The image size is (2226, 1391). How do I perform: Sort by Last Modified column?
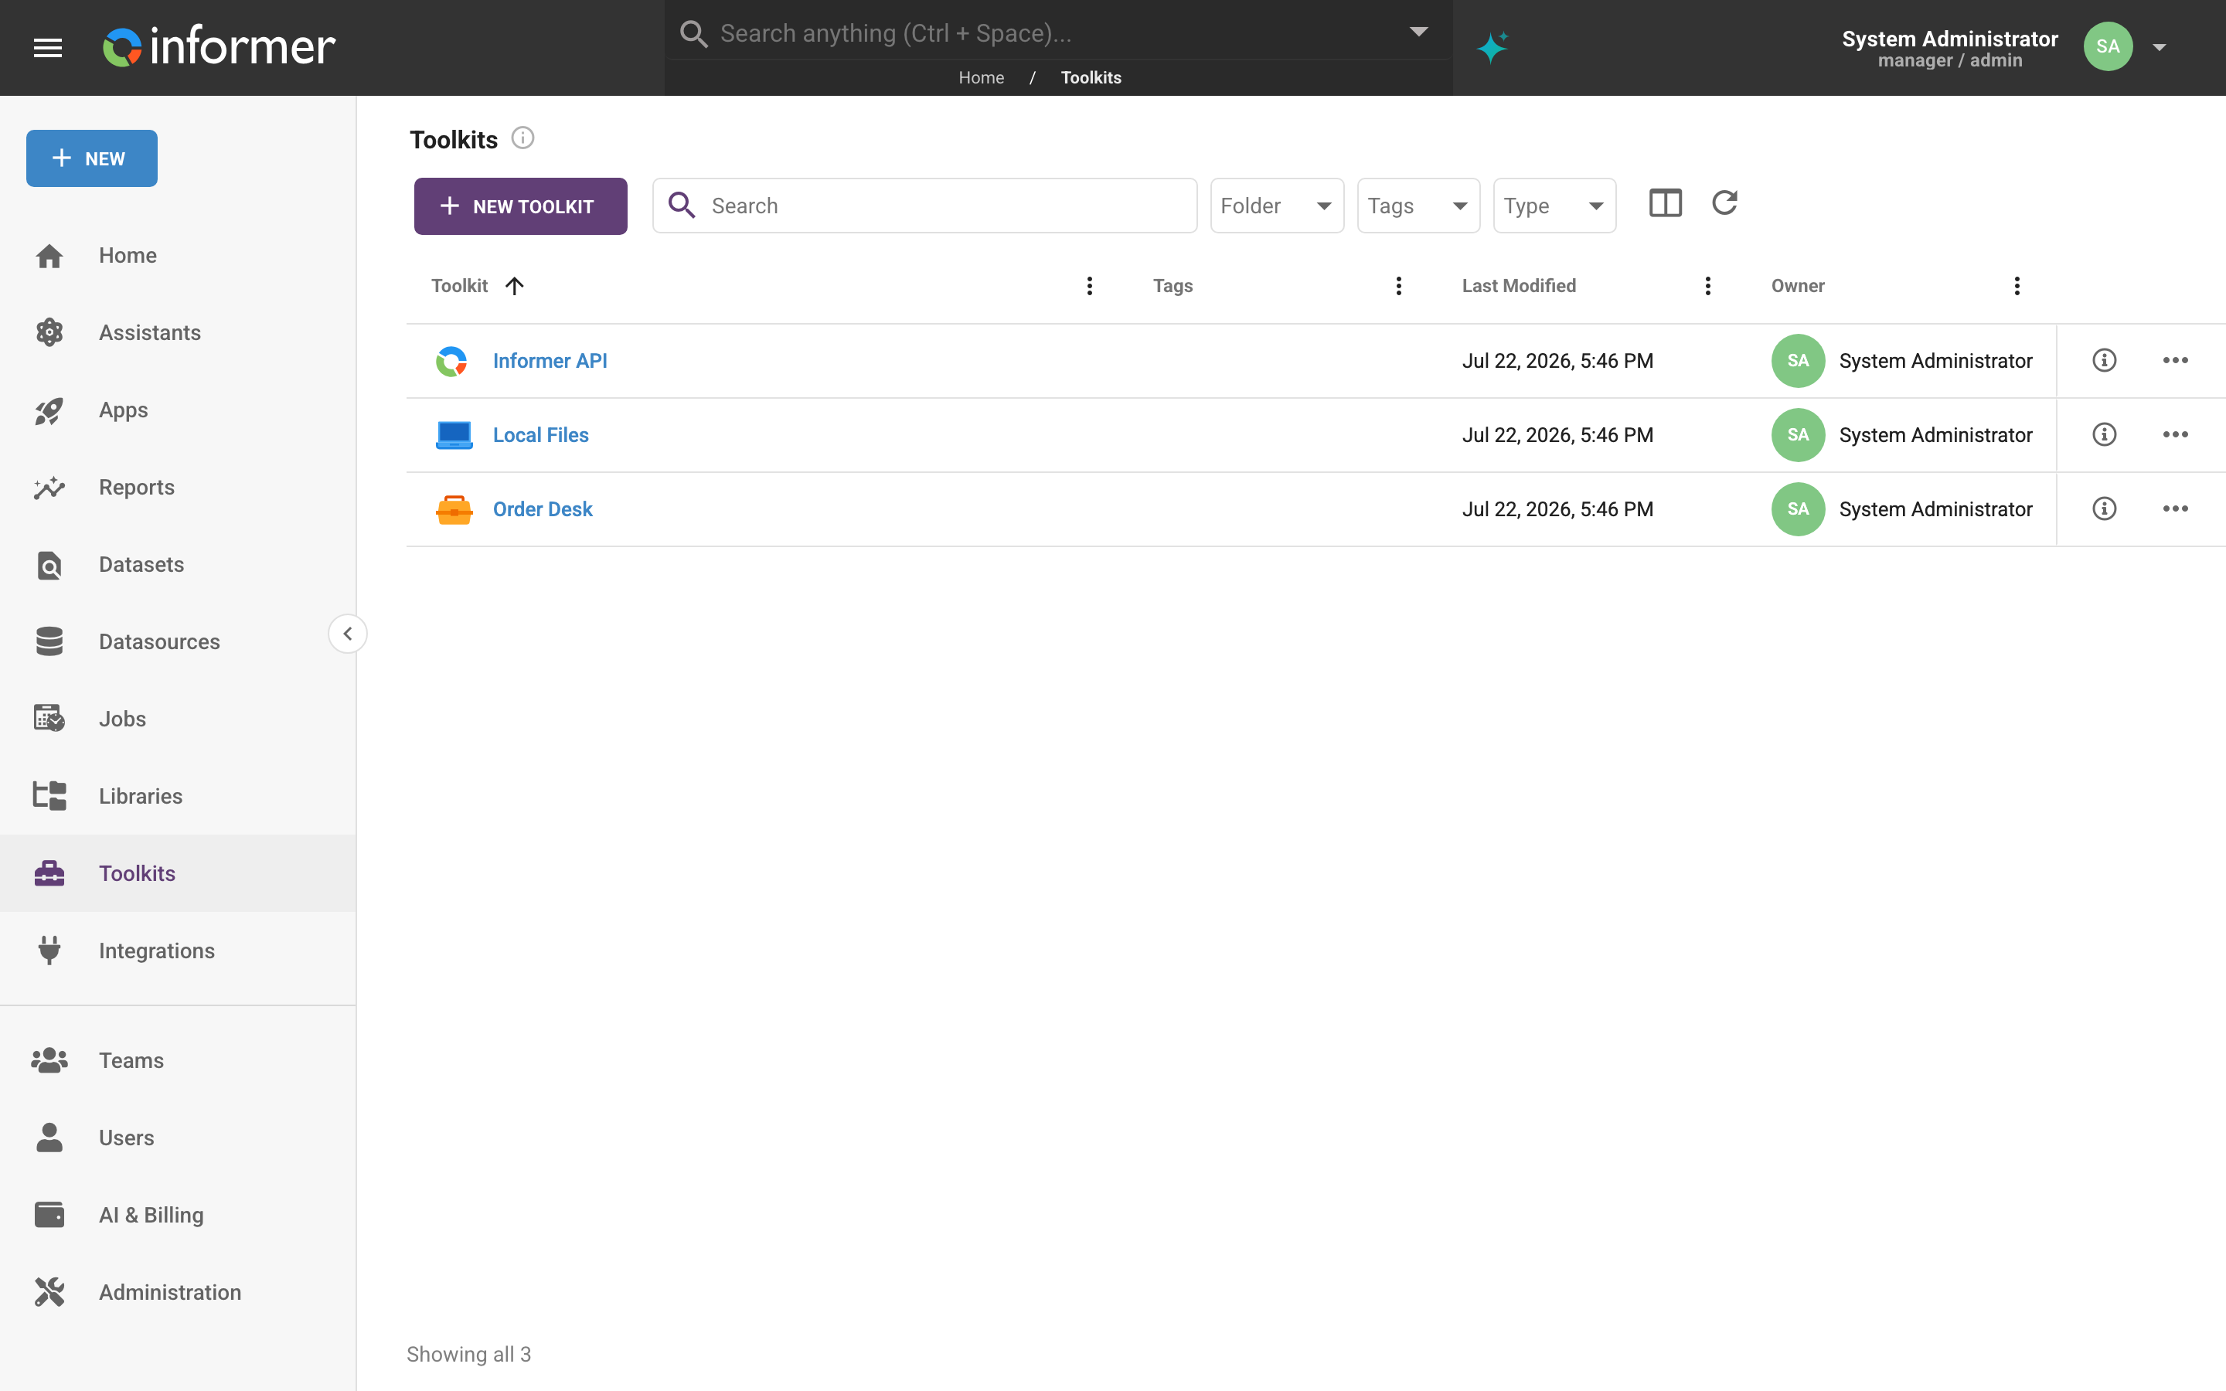click(x=1519, y=286)
